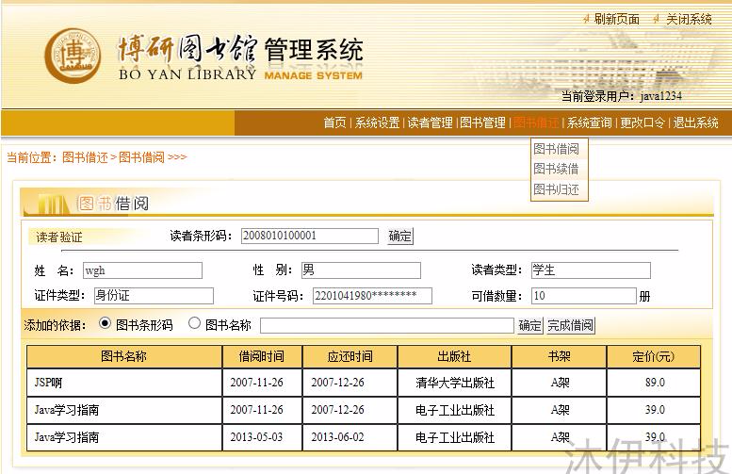732x474 pixels.
Task: Click the empty book search input field
Action: 387,325
